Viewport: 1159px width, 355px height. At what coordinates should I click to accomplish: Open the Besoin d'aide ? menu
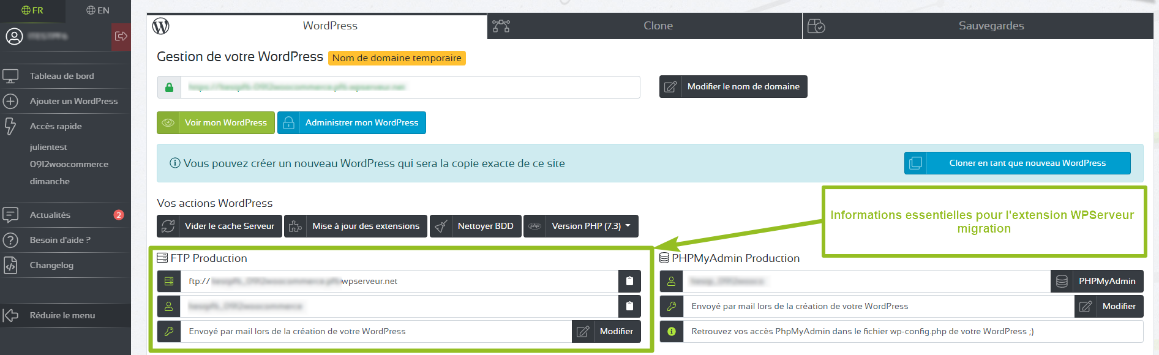coord(60,240)
